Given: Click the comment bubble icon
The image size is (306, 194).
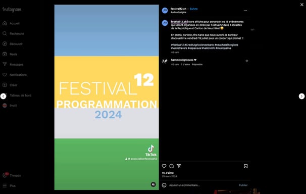Looking at the screenshot, I should [x=172, y=166].
